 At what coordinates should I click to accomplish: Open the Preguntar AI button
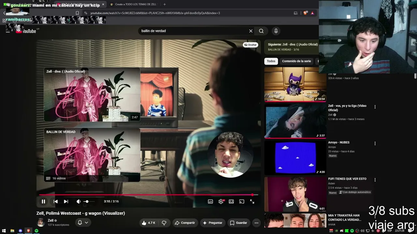[x=212, y=223]
